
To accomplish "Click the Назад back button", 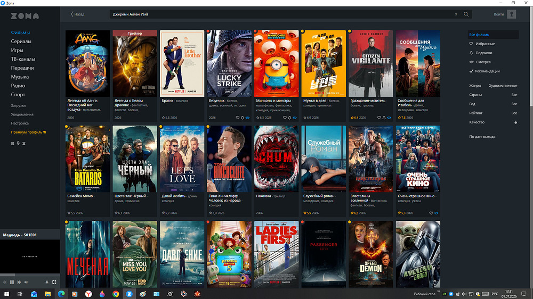I will coord(77,14).
